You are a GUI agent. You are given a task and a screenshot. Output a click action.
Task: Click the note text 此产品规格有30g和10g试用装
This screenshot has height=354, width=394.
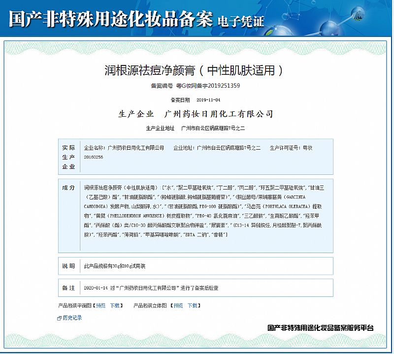[115, 266]
